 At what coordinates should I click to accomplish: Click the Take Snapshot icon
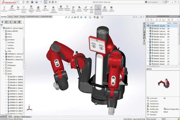point(111,9)
